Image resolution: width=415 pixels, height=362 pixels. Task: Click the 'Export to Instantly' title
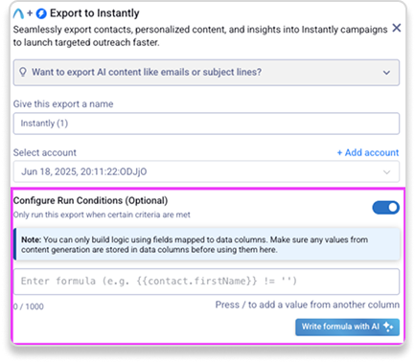(95, 13)
